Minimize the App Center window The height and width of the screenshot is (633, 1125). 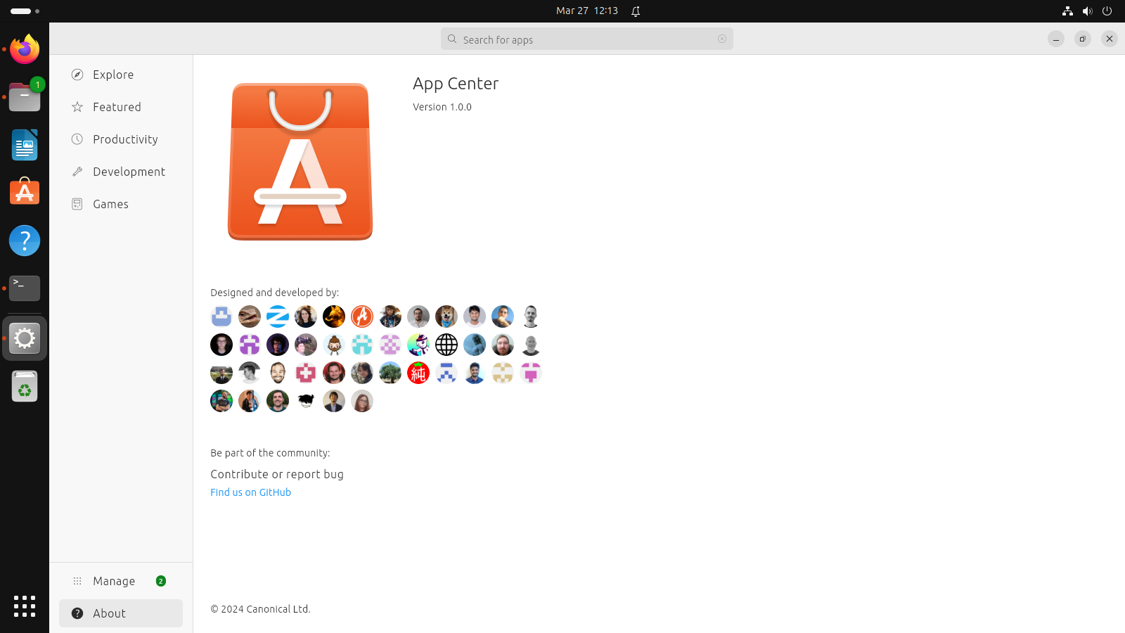1056,39
